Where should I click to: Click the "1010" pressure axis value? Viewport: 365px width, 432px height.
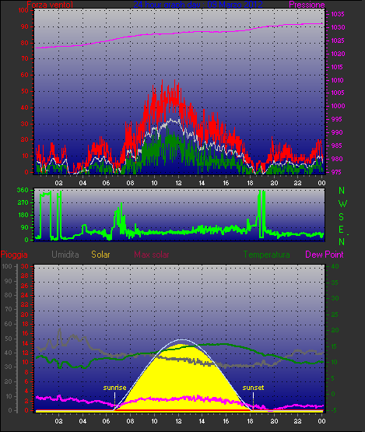[338, 80]
